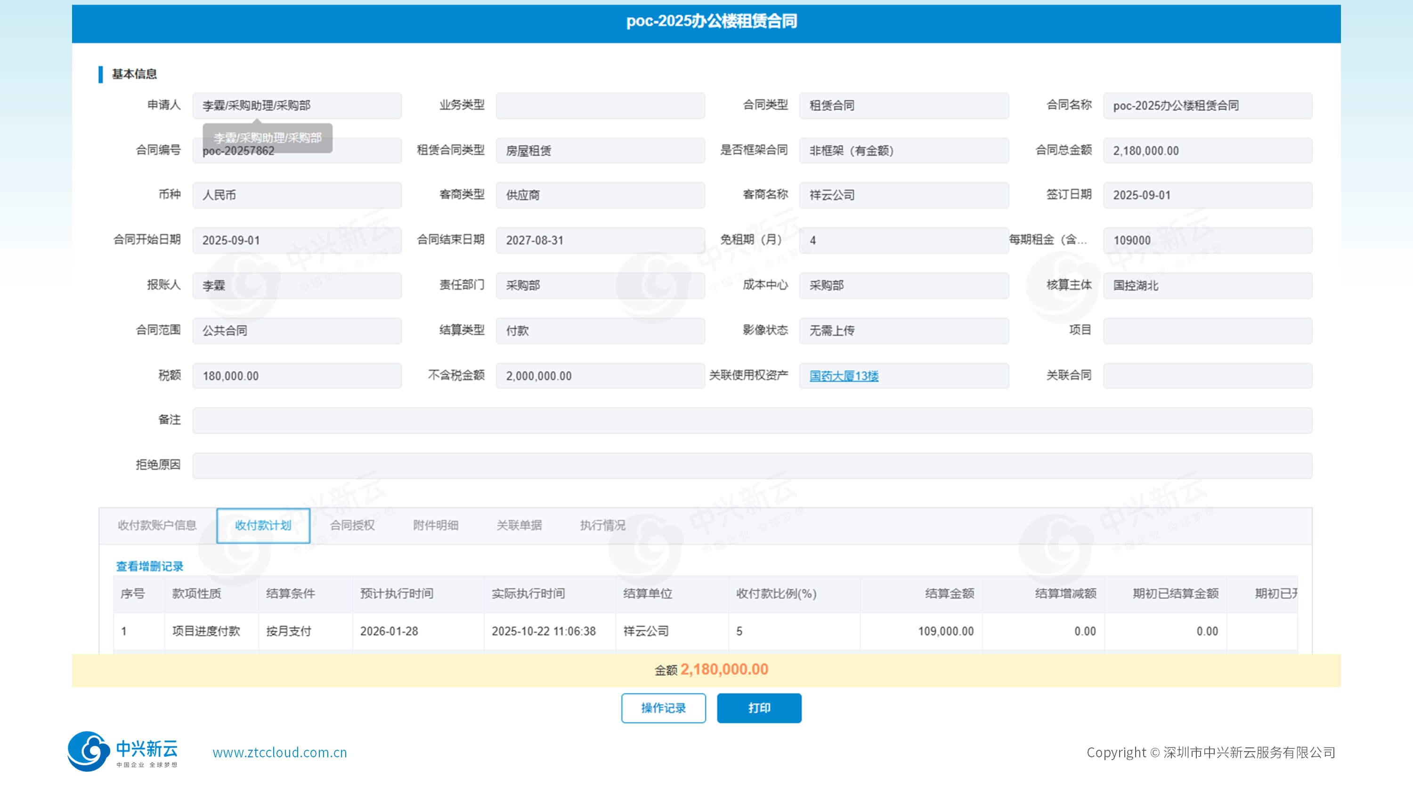1413x794 pixels.
Task: Click the 每期租金 field showing 109000
Action: point(1207,240)
